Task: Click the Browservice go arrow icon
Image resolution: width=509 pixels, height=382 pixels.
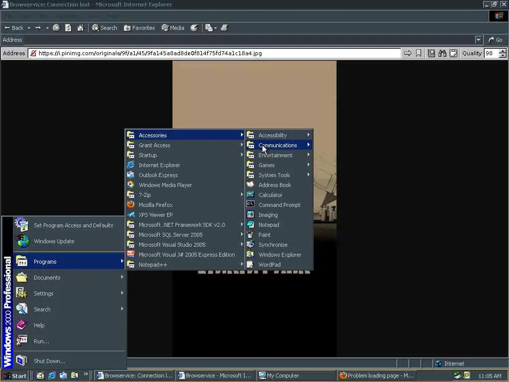Action: coord(408,53)
